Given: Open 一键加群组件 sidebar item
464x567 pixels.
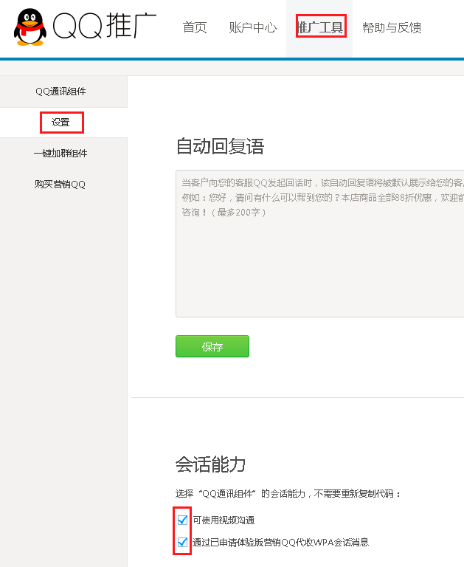Looking at the screenshot, I should tap(60, 154).
